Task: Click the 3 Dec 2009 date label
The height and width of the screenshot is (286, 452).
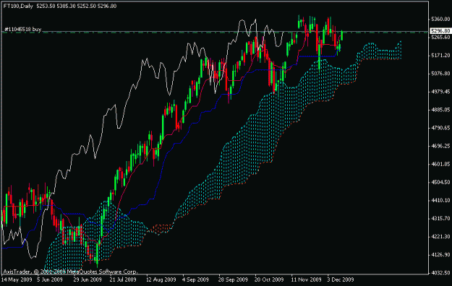Action: click(x=340, y=279)
